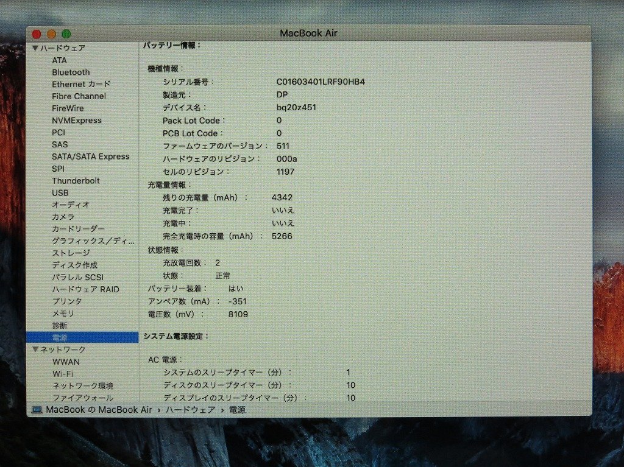
Task: Click the voltage value 8109
Action: point(238,315)
